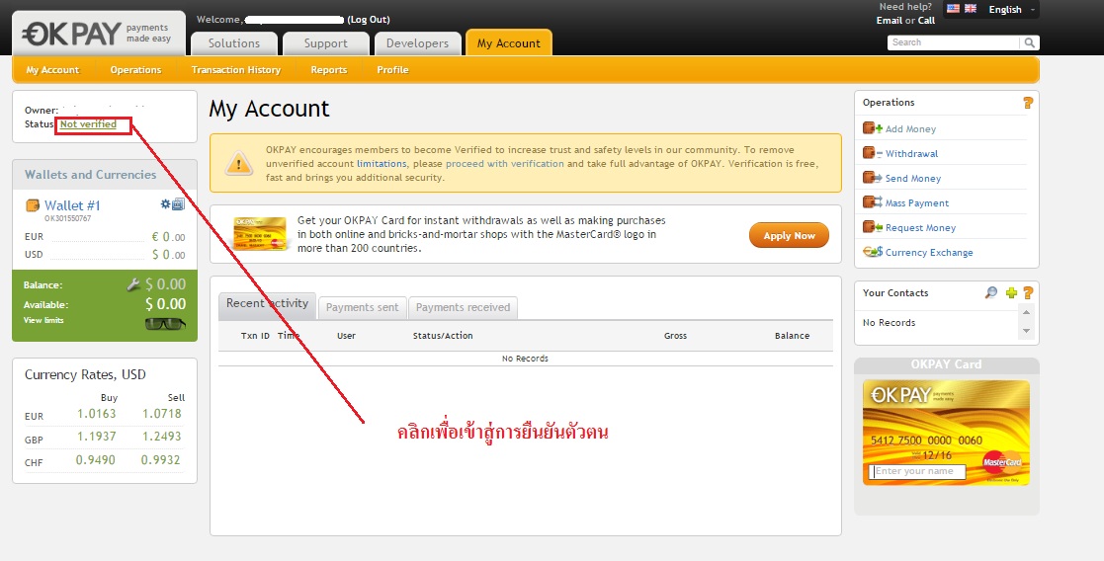Click the Email help link
This screenshot has height=561, width=1104.
coord(890,21)
